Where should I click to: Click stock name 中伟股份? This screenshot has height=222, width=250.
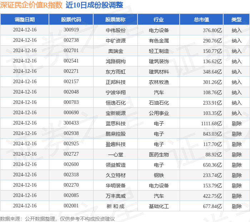click(116, 30)
